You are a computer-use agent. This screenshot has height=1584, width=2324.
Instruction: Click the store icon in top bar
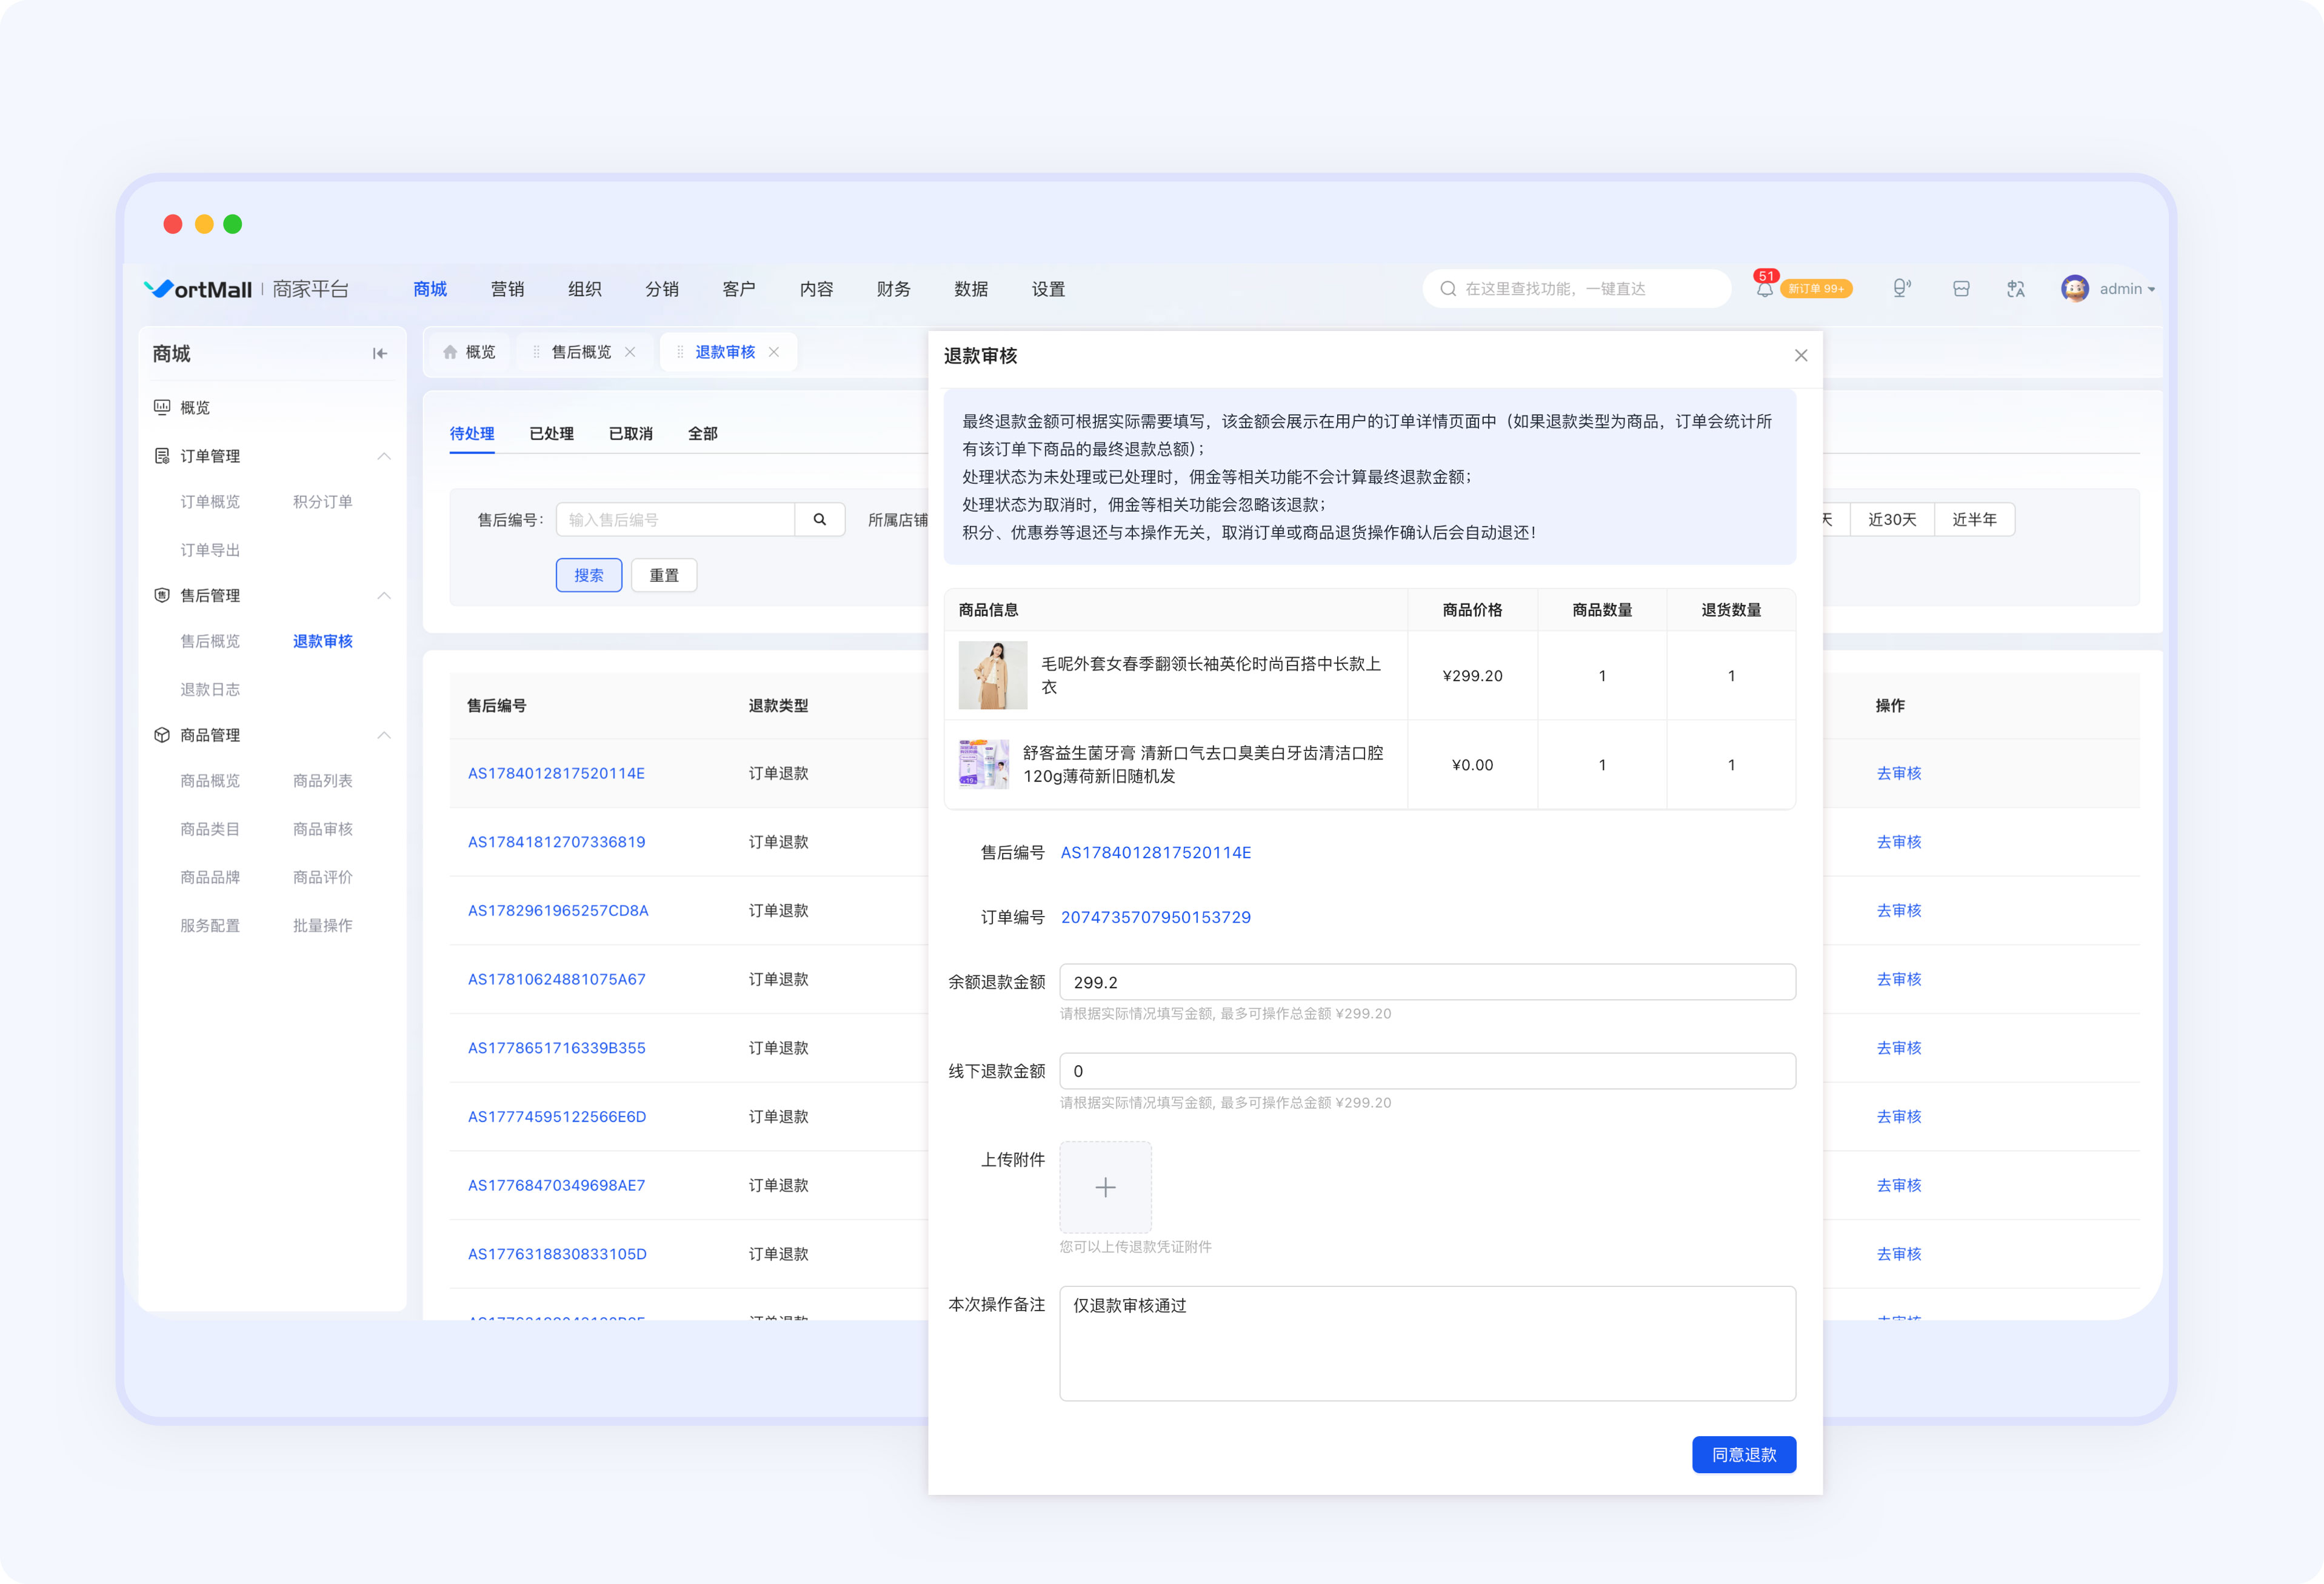[x=1961, y=289]
